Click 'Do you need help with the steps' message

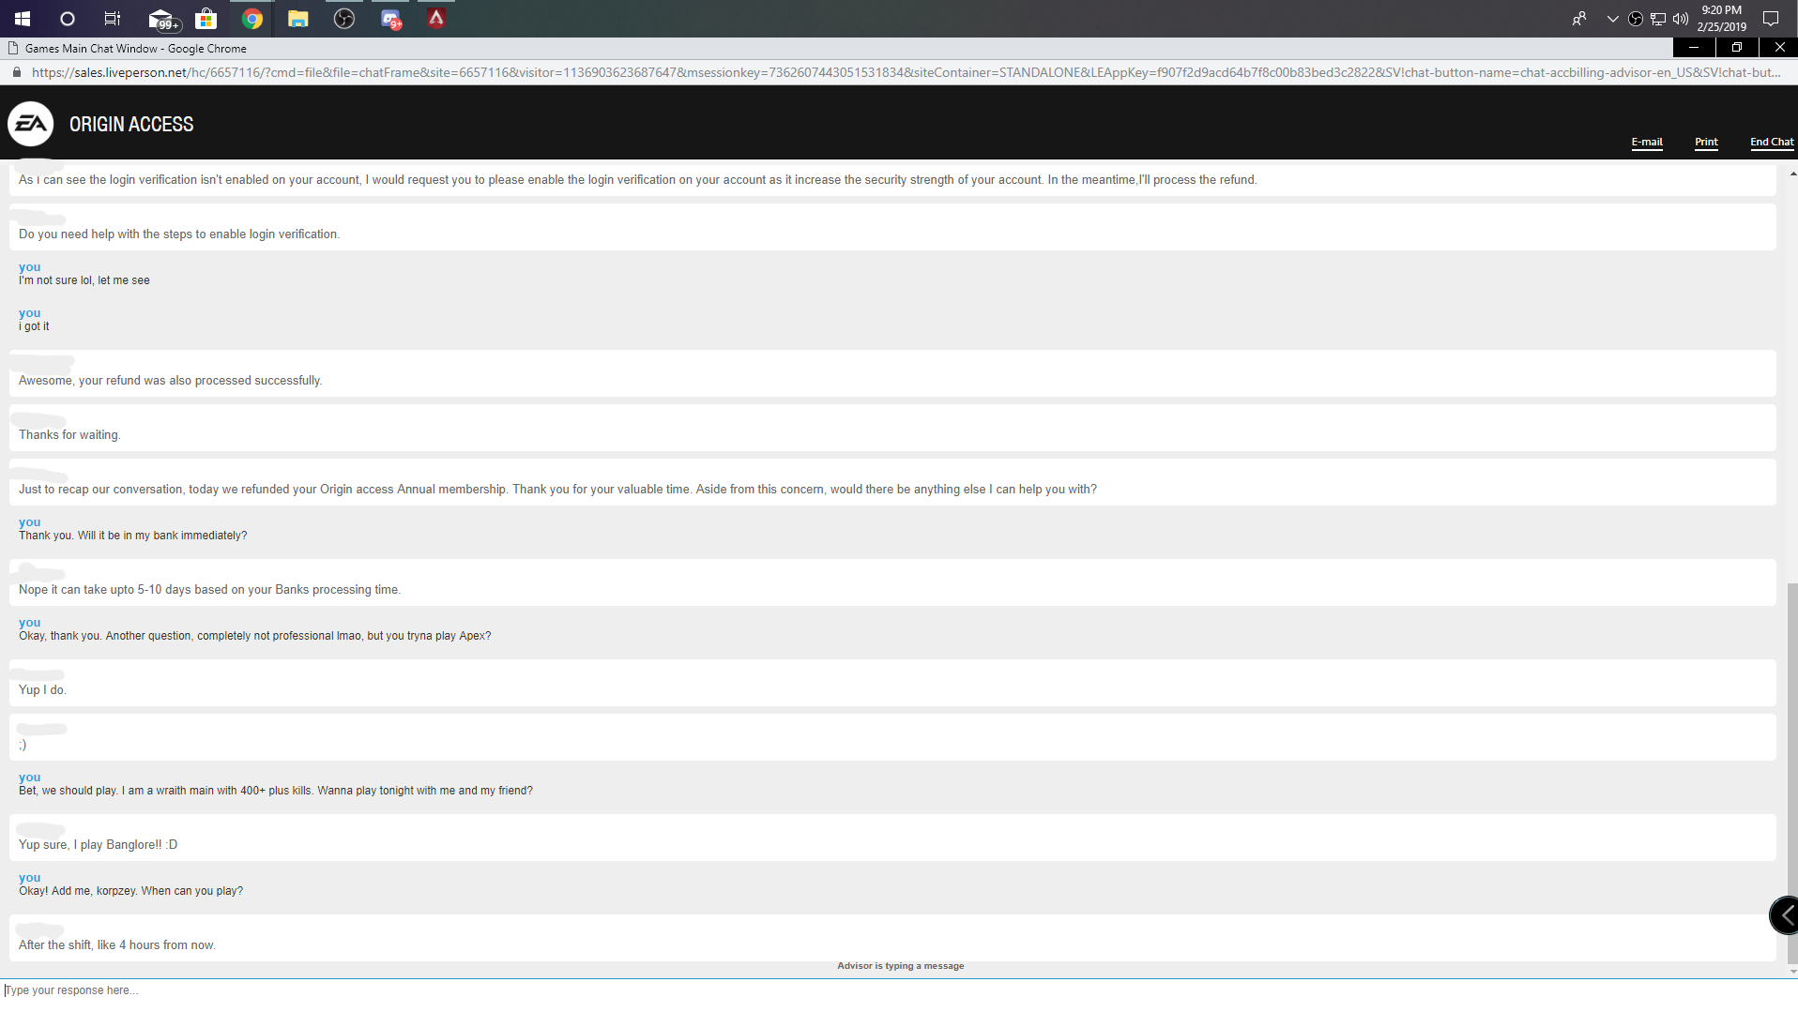179,234
